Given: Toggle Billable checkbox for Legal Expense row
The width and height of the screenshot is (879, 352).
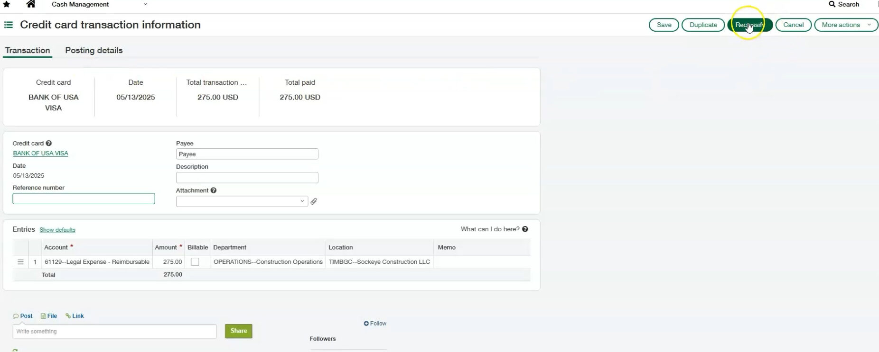Looking at the screenshot, I should [195, 262].
